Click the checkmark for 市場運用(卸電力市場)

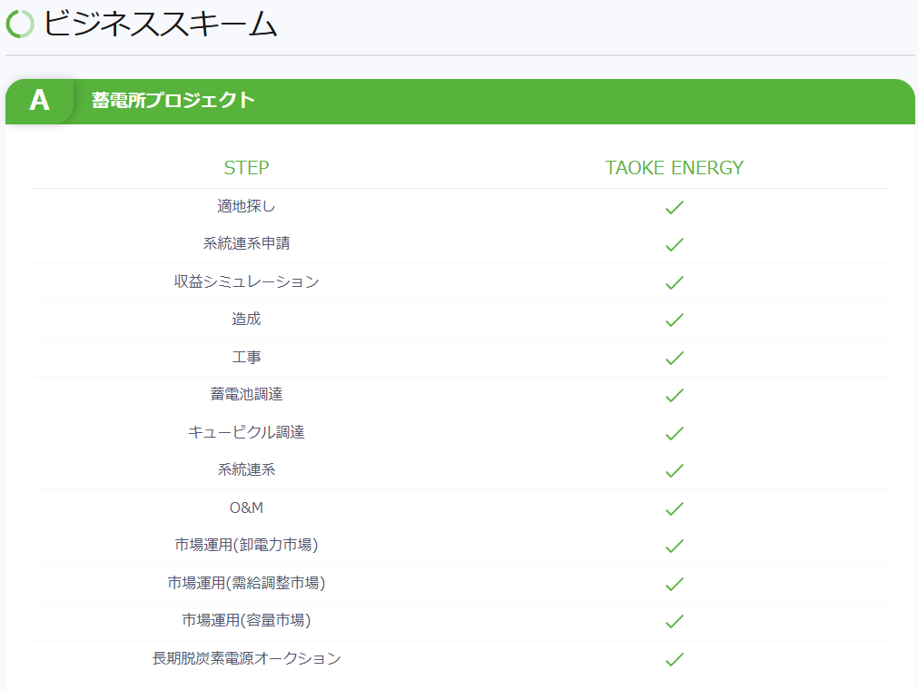coord(674,547)
